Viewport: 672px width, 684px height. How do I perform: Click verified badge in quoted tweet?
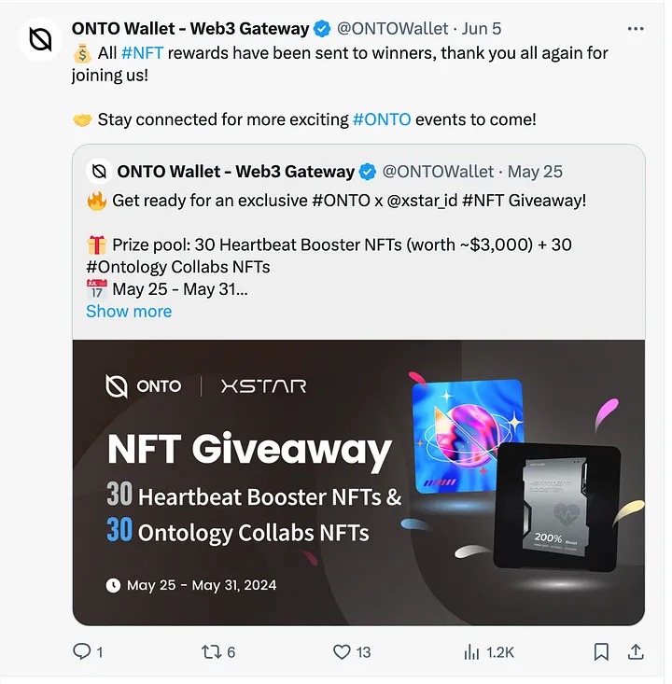pyautogui.click(x=368, y=172)
